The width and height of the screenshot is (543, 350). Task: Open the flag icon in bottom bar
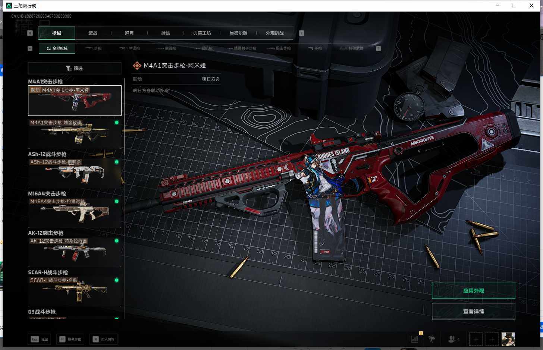pos(432,339)
